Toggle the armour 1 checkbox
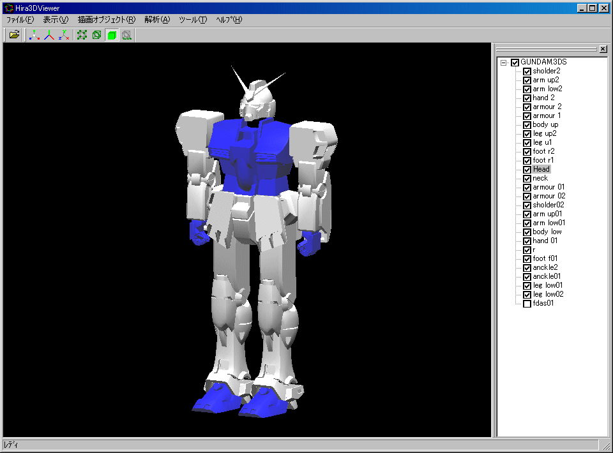This screenshot has width=613, height=453. (527, 116)
